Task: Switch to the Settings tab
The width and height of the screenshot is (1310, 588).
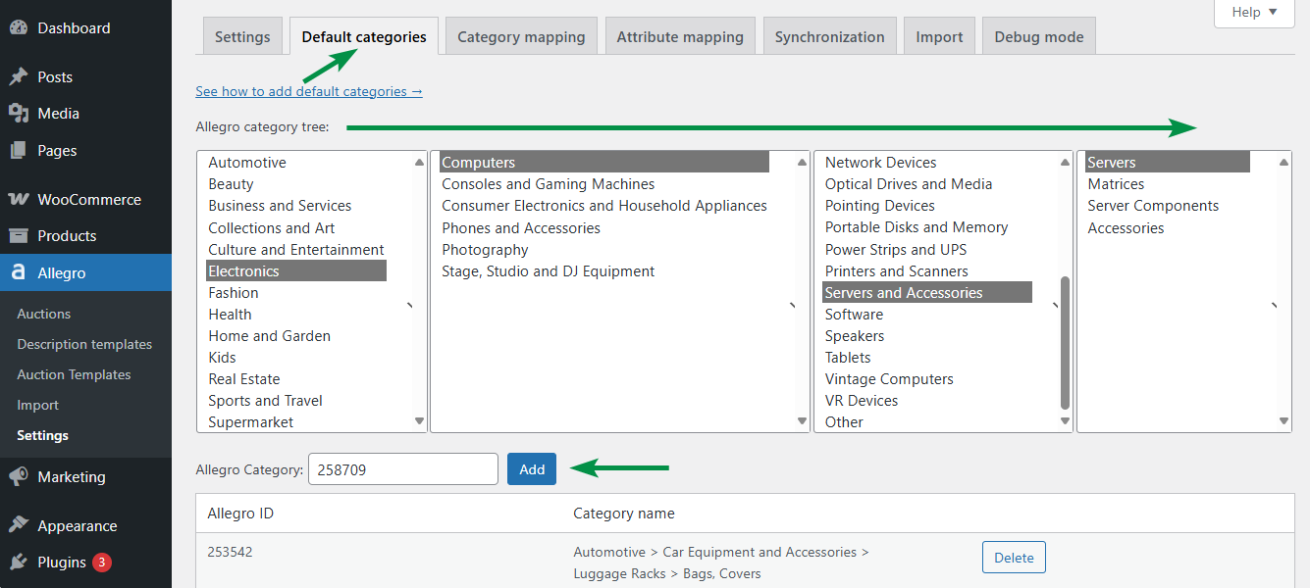Action: click(x=242, y=36)
